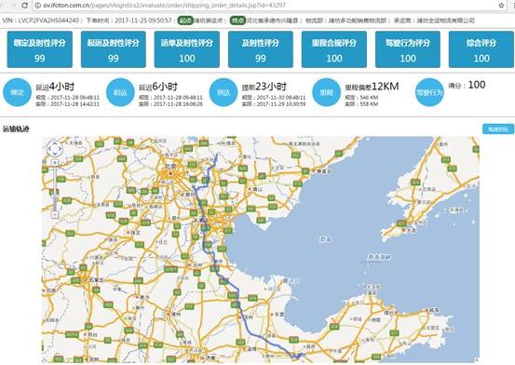Select the 驾驶行为 blue circle indicator

coord(429,92)
